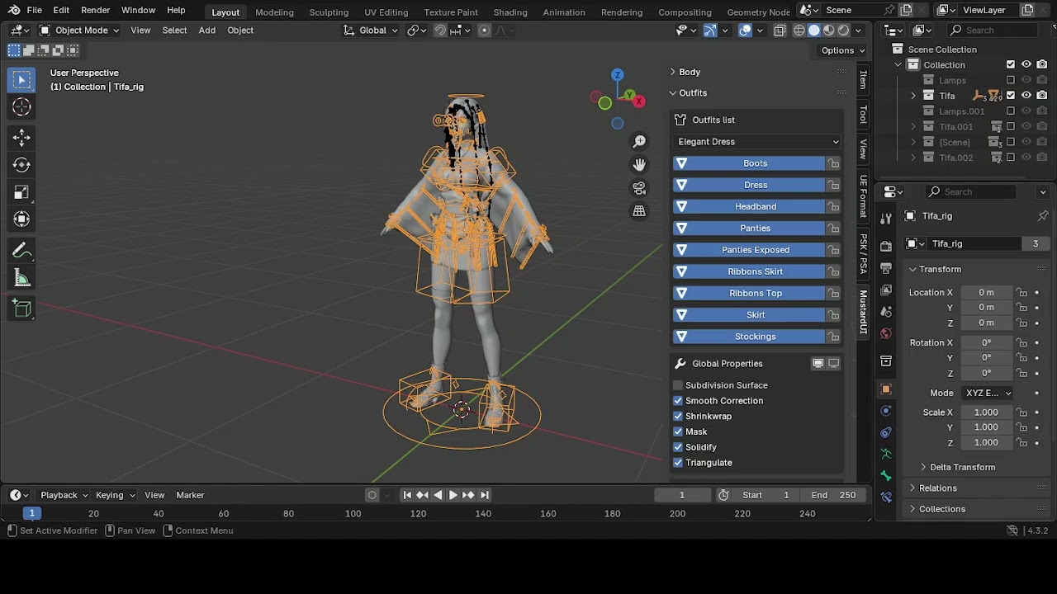
Task: Uncheck the Solidify checkbox
Action: [678, 447]
